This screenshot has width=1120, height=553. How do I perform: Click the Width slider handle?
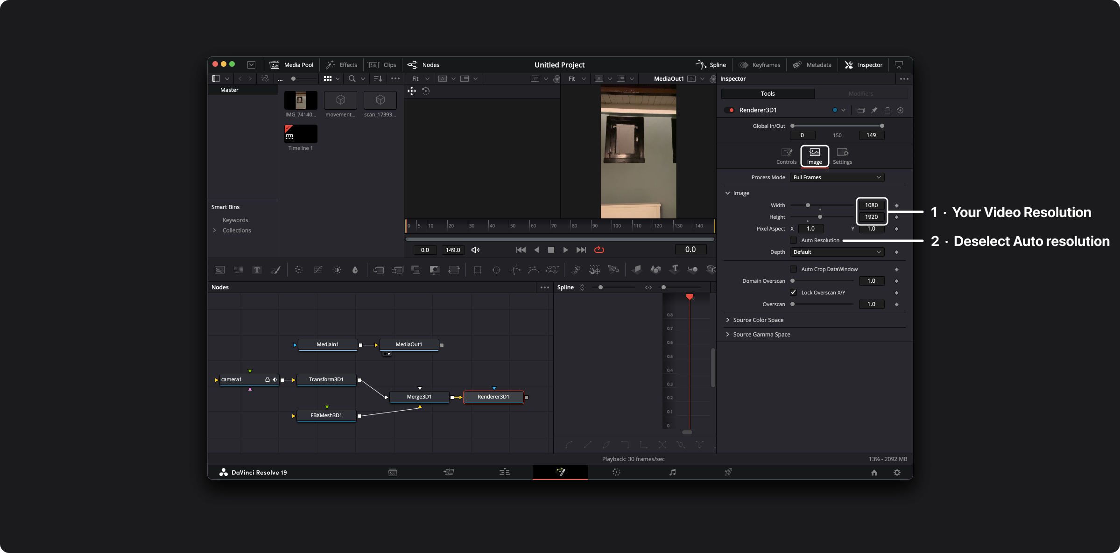[x=808, y=205]
